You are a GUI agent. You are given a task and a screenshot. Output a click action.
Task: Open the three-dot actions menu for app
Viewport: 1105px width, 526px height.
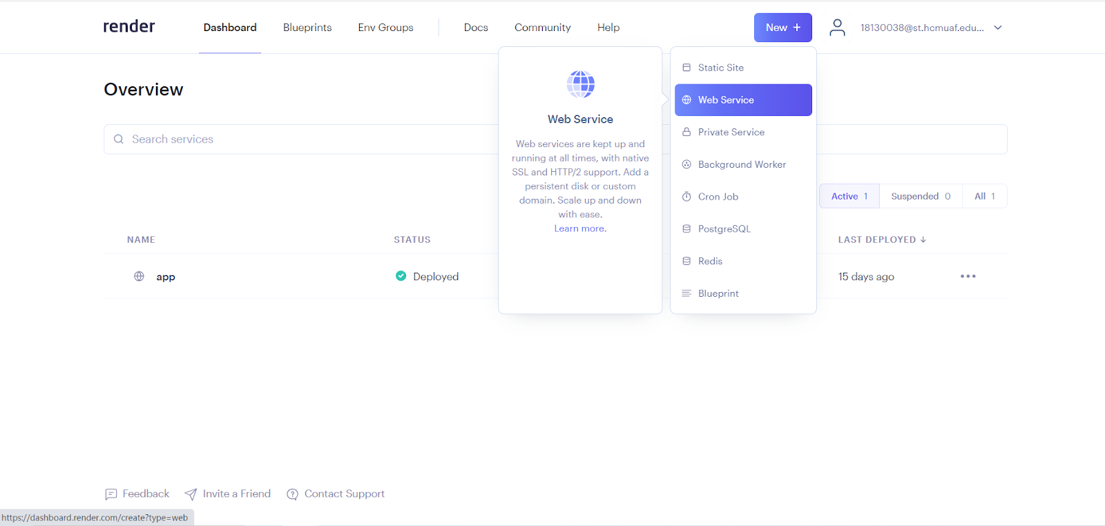pyautogui.click(x=968, y=276)
